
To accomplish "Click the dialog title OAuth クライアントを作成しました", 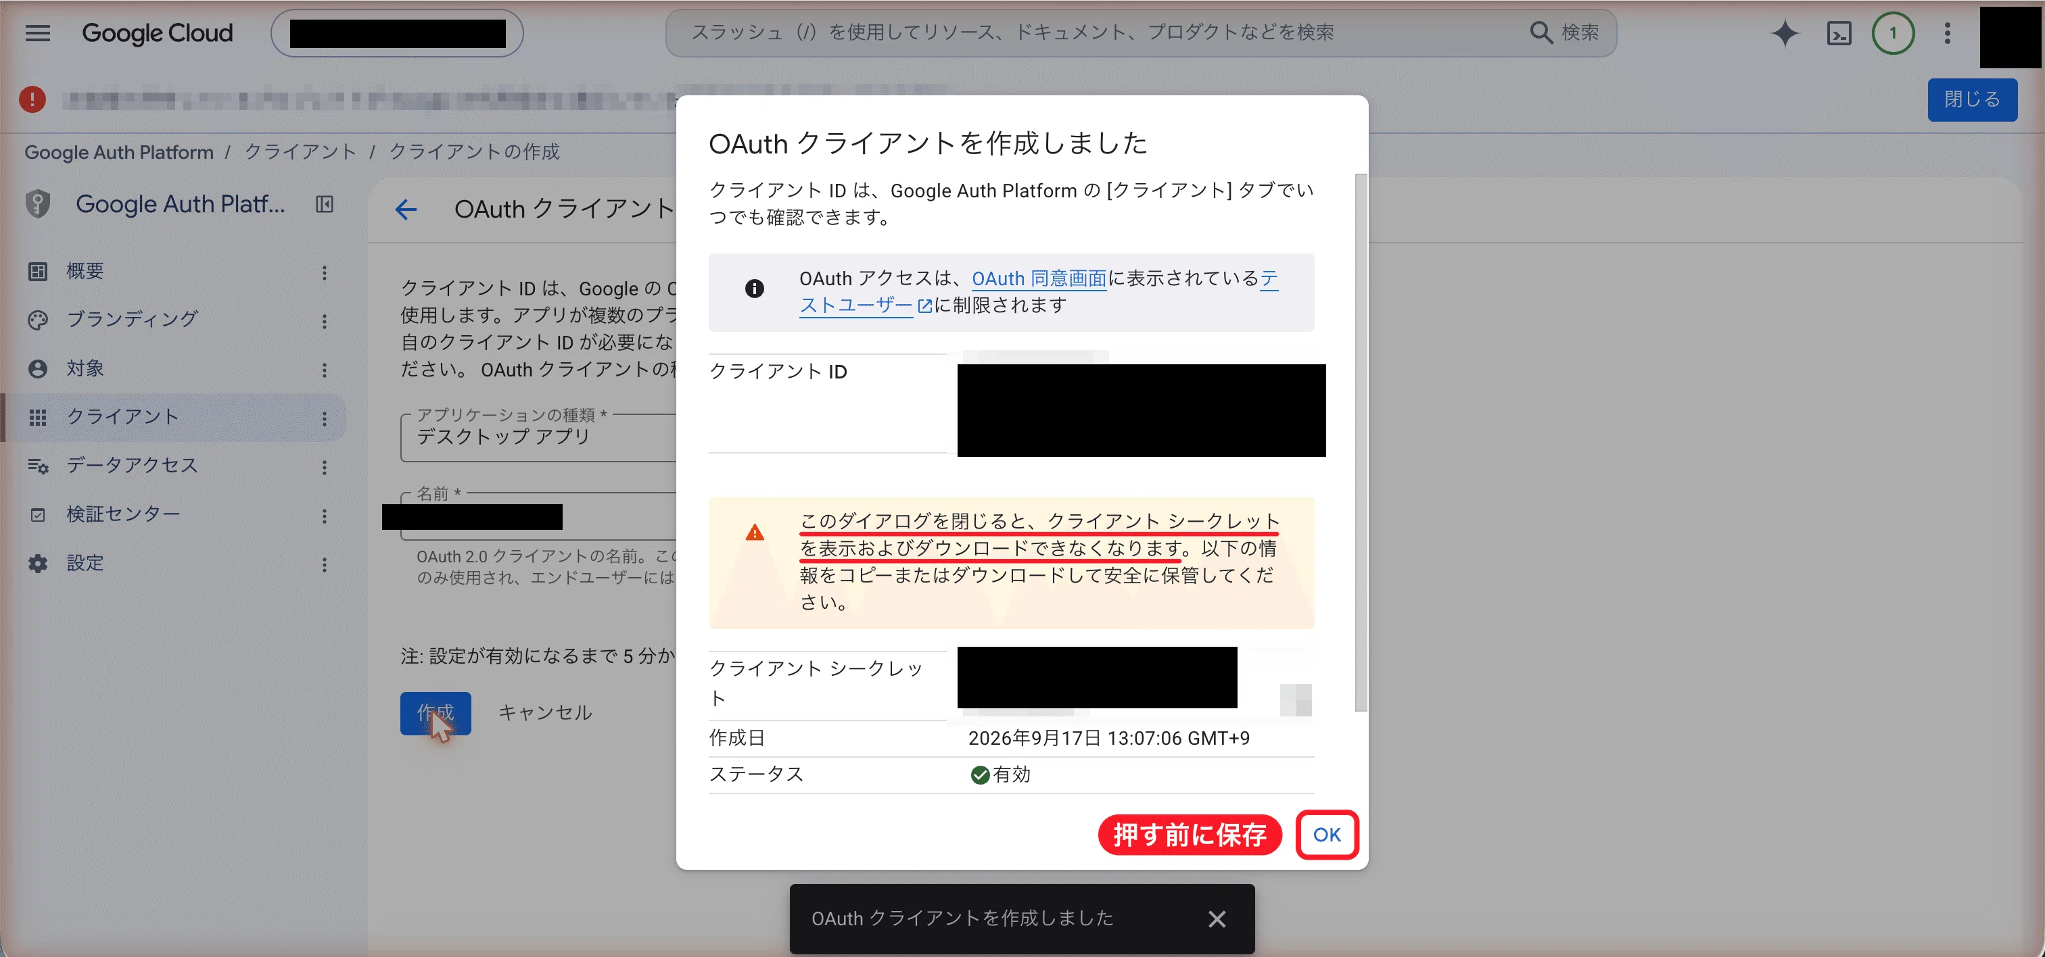I will (927, 144).
